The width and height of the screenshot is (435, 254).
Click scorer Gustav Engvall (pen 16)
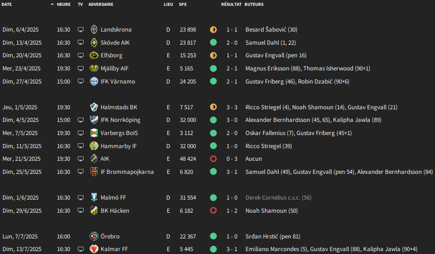coord(276,55)
